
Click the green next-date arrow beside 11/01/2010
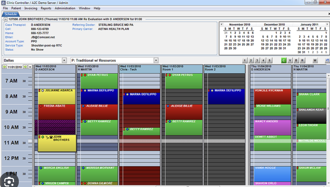(25, 67)
